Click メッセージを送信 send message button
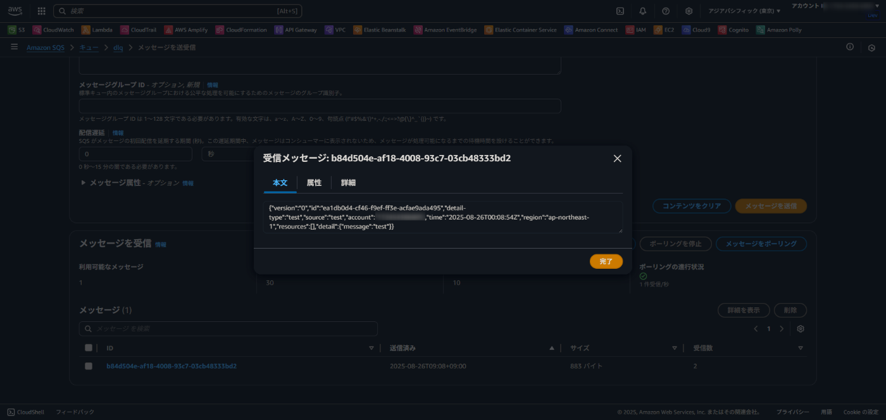 pyautogui.click(x=771, y=206)
